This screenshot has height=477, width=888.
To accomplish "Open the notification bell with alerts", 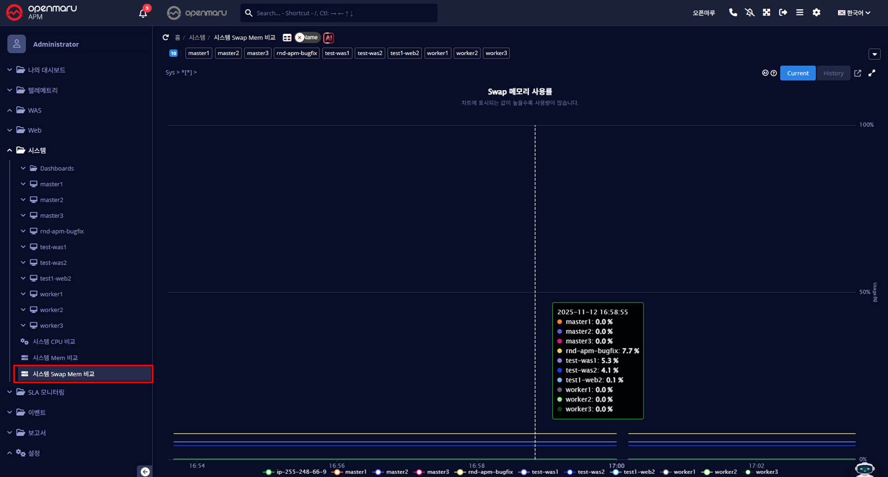I will 143,13.
